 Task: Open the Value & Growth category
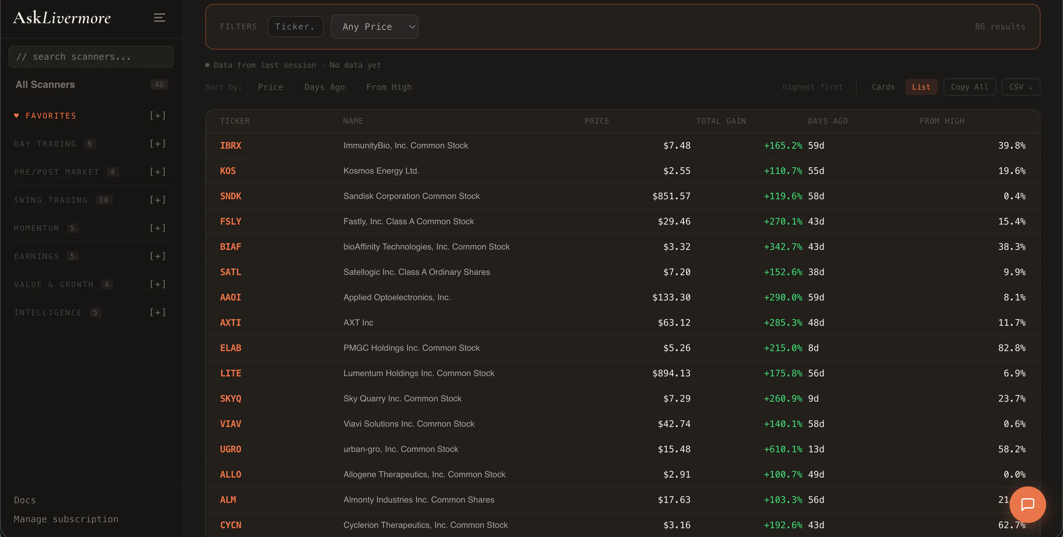click(x=54, y=284)
